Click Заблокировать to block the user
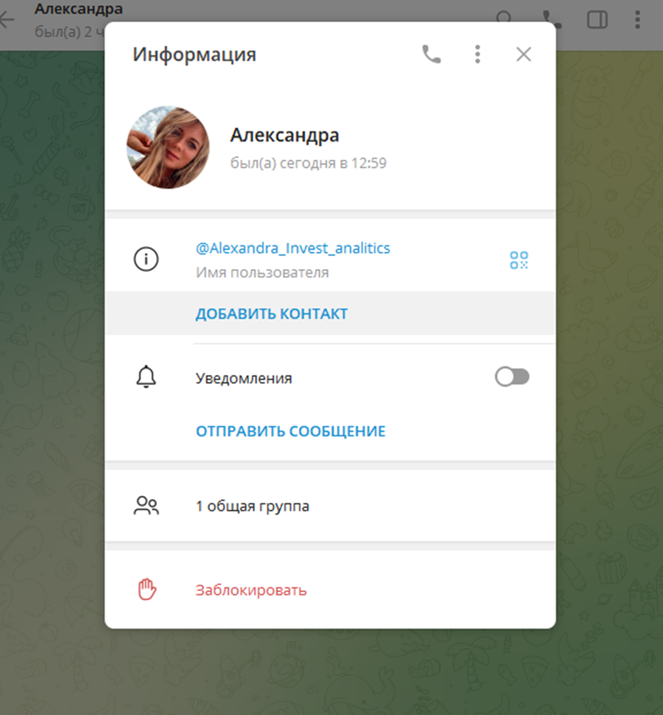The height and width of the screenshot is (715, 663). [250, 590]
